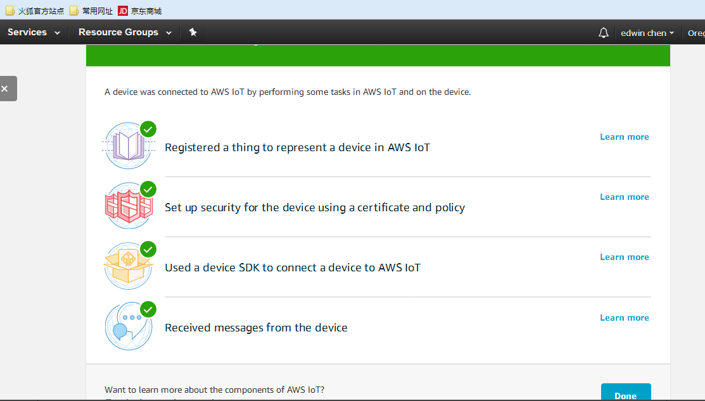Click 'A device was connected to AWS IoT' description
The image size is (705, 401).
pyautogui.click(x=288, y=92)
